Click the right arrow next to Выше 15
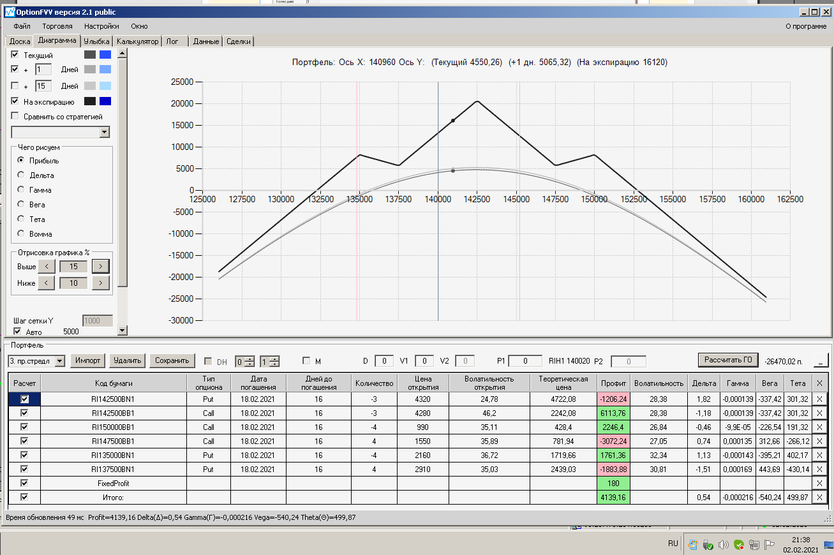Image resolution: width=834 pixels, height=555 pixels. (101, 266)
